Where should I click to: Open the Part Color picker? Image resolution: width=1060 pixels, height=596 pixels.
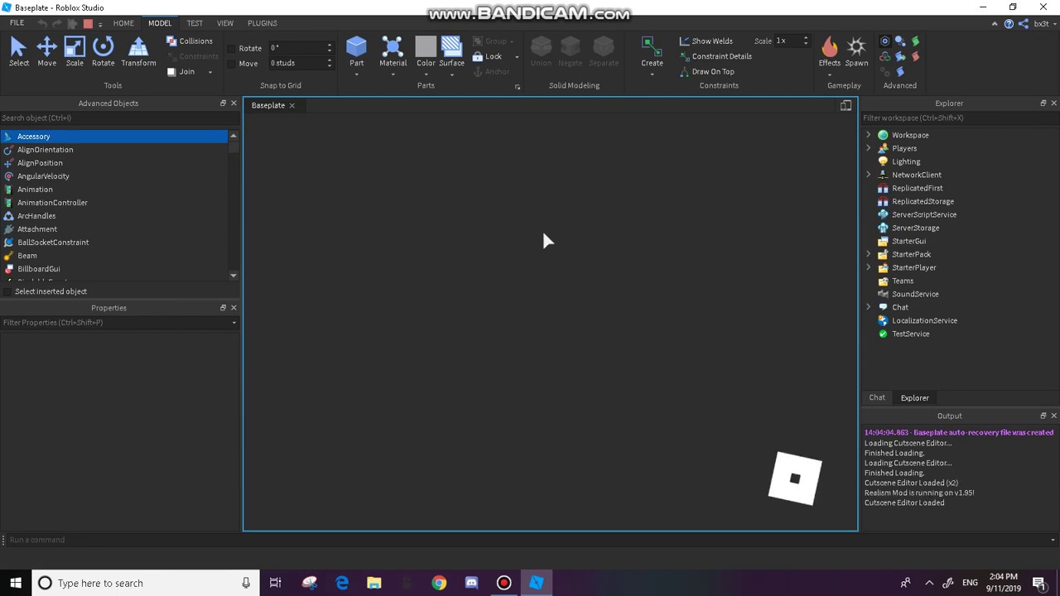coord(426,51)
